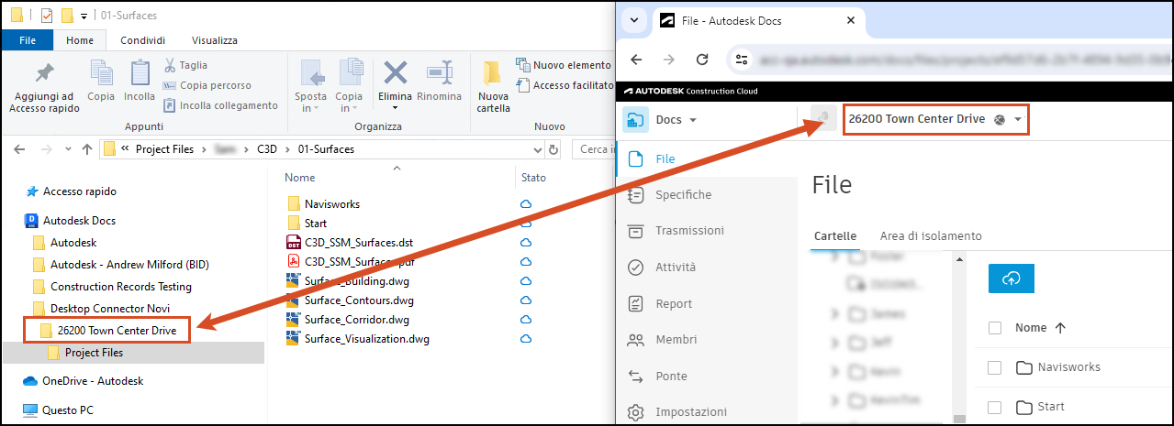
Task: Tick the Navisworks row checkbox in Docs
Action: pos(994,367)
